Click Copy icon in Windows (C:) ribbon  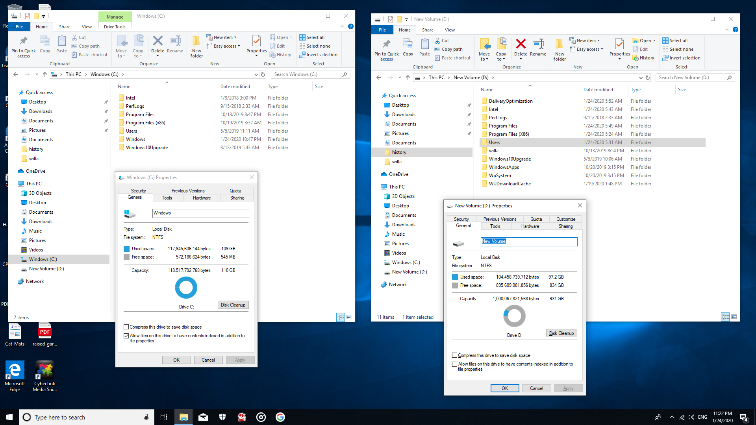click(45, 44)
